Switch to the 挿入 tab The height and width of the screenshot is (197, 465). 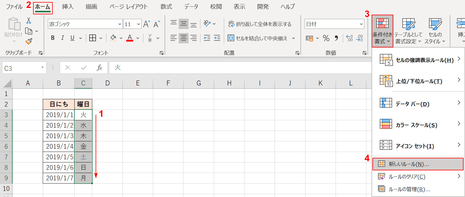pos(68,7)
